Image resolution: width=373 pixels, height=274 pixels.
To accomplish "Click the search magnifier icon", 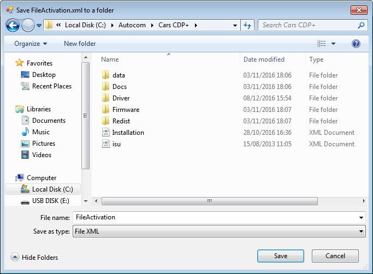I will tap(361, 25).
